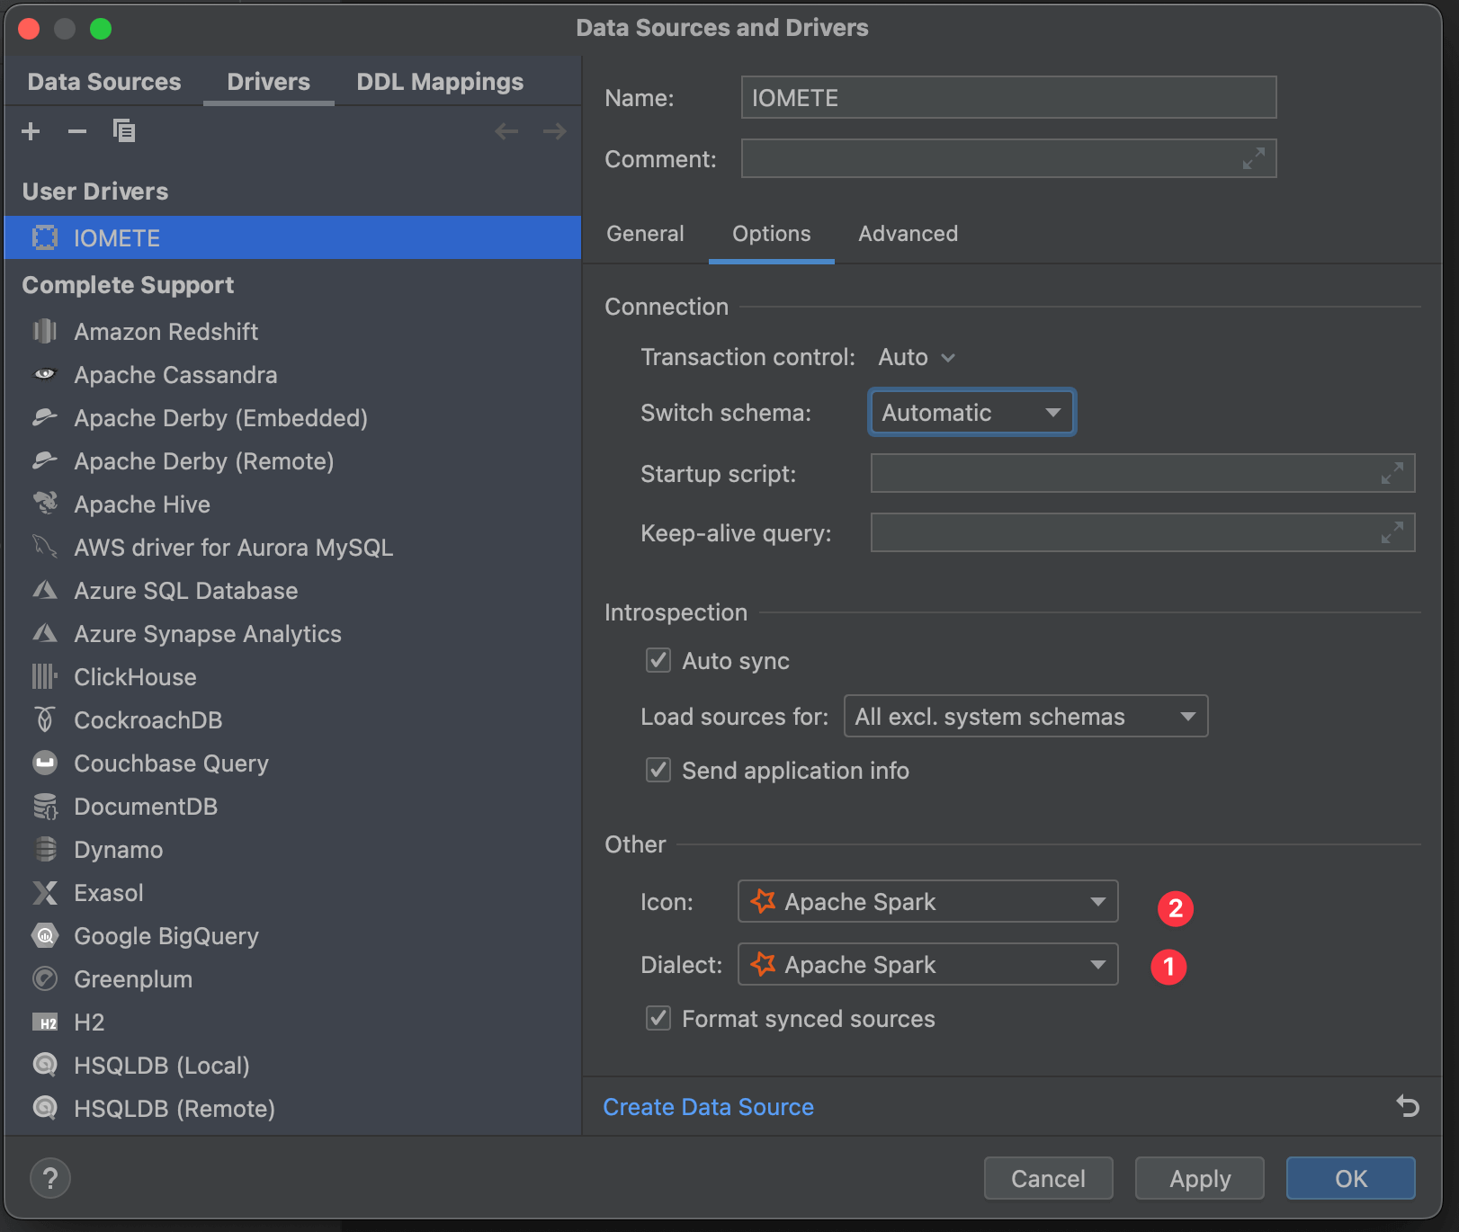Open the General tab

pos(645,234)
